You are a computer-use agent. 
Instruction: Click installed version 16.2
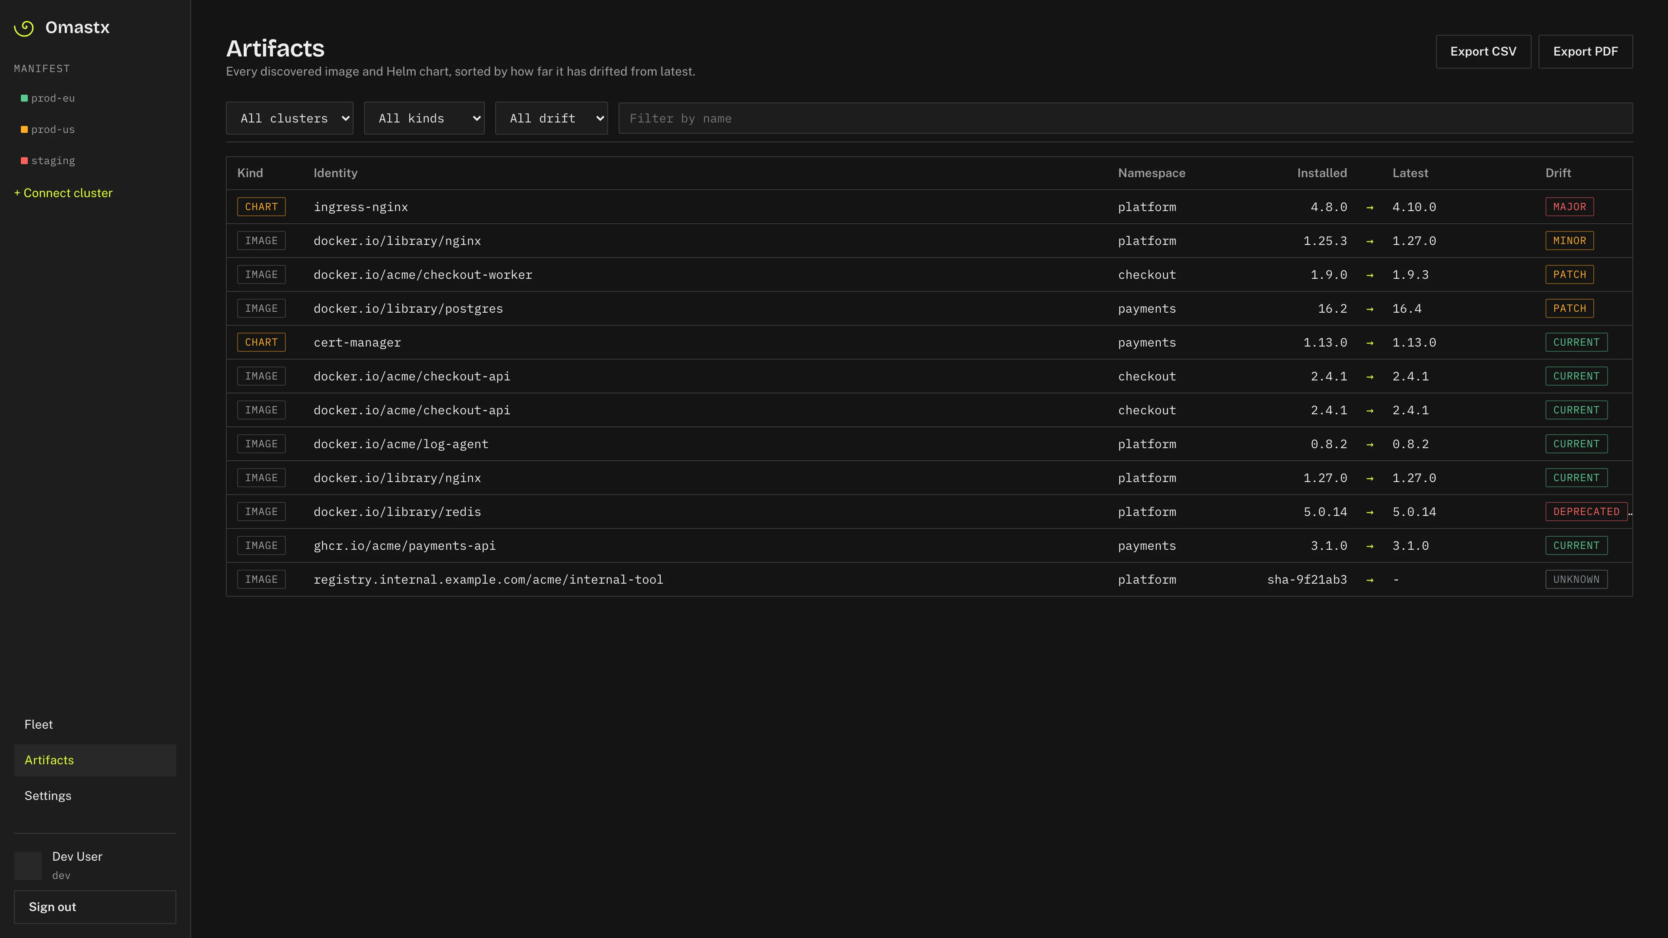pyautogui.click(x=1333, y=309)
